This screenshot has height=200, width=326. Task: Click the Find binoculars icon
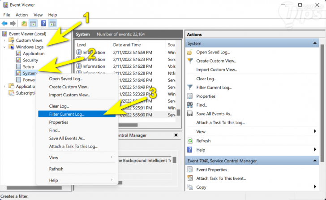point(190,104)
